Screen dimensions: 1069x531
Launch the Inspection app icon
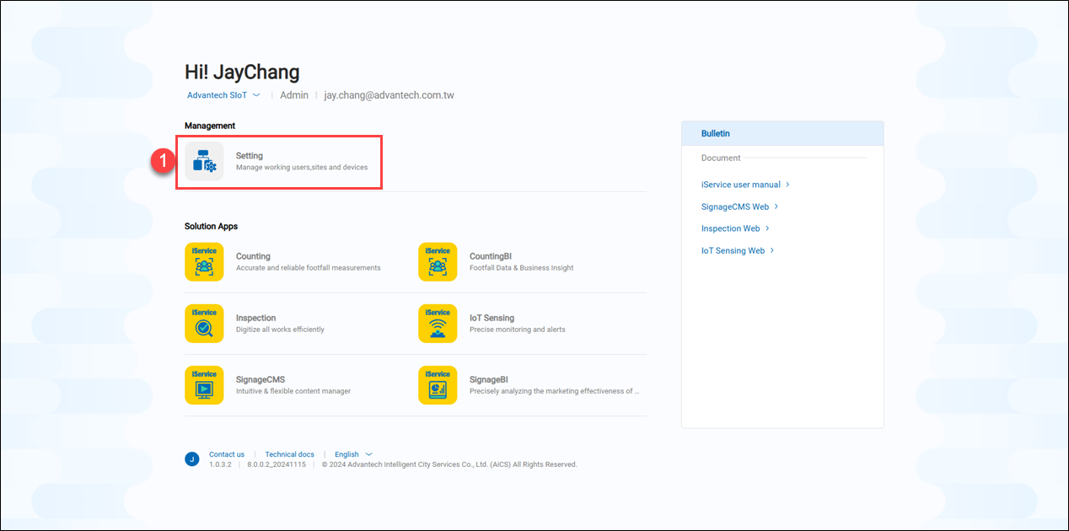(204, 324)
